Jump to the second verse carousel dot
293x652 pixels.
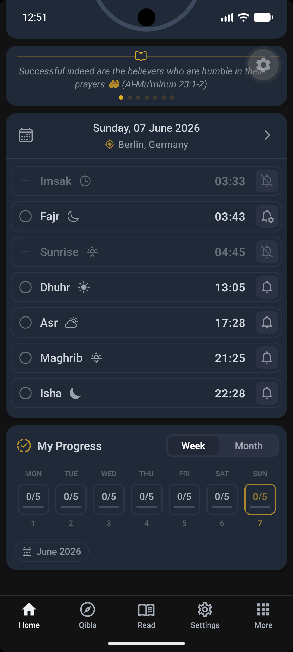click(x=130, y=98)
